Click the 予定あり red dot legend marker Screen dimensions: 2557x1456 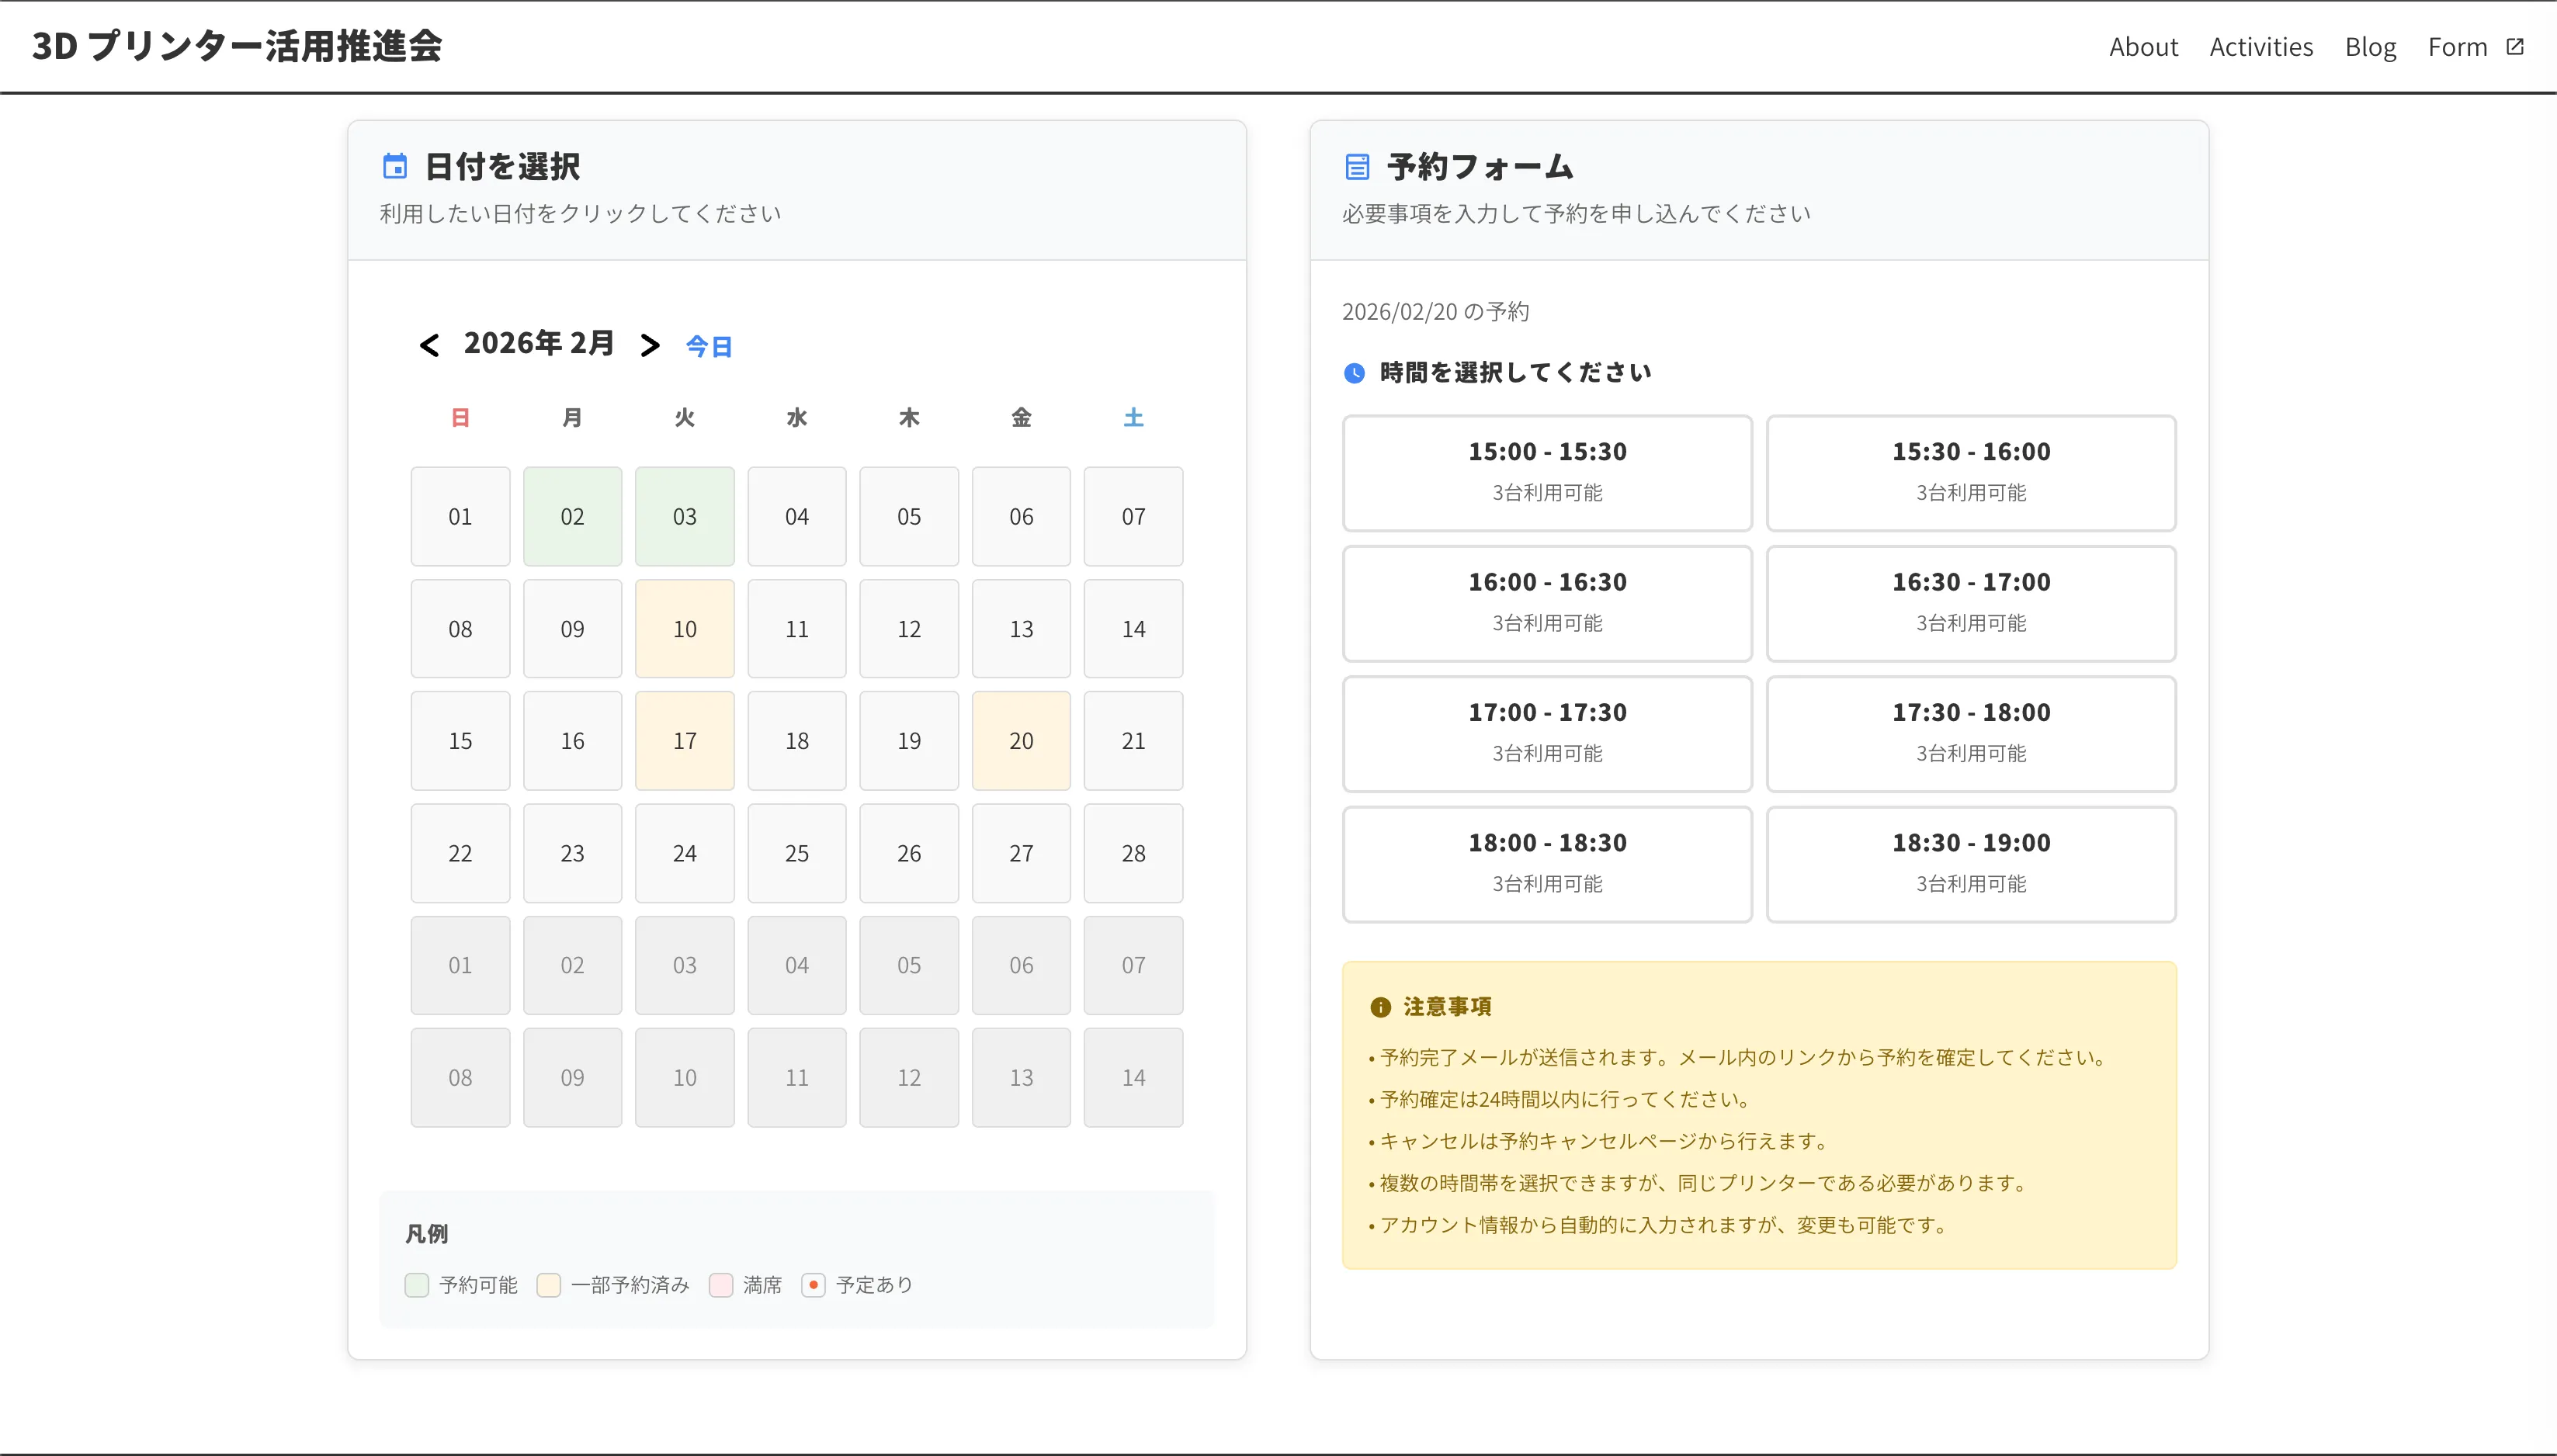pyautogui.click(x=813, y=1285)
